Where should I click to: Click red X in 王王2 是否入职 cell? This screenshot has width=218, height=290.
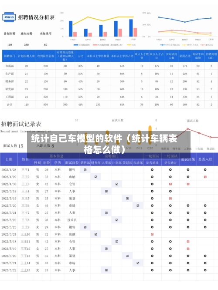click(x=205, y=177)
